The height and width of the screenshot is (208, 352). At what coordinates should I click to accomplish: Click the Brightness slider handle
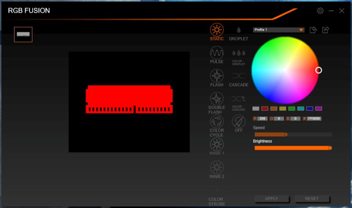tap(330, 148)
